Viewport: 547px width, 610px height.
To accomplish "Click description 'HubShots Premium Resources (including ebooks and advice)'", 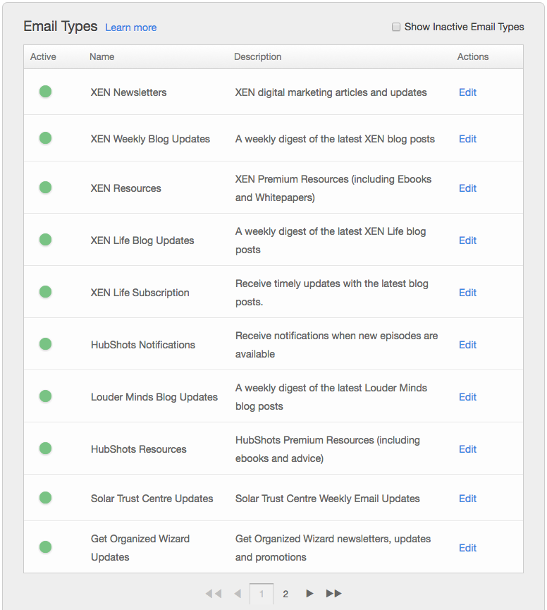I will tap(327, 449).
